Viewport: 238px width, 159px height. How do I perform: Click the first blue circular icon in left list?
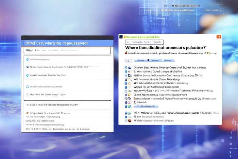28,59
